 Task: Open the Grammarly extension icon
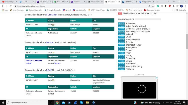(158, 6)
